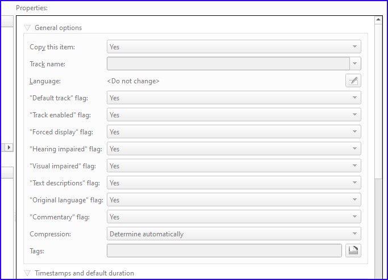Click the Tags browse file icon

pyautogui.click(x=353, y=251)
